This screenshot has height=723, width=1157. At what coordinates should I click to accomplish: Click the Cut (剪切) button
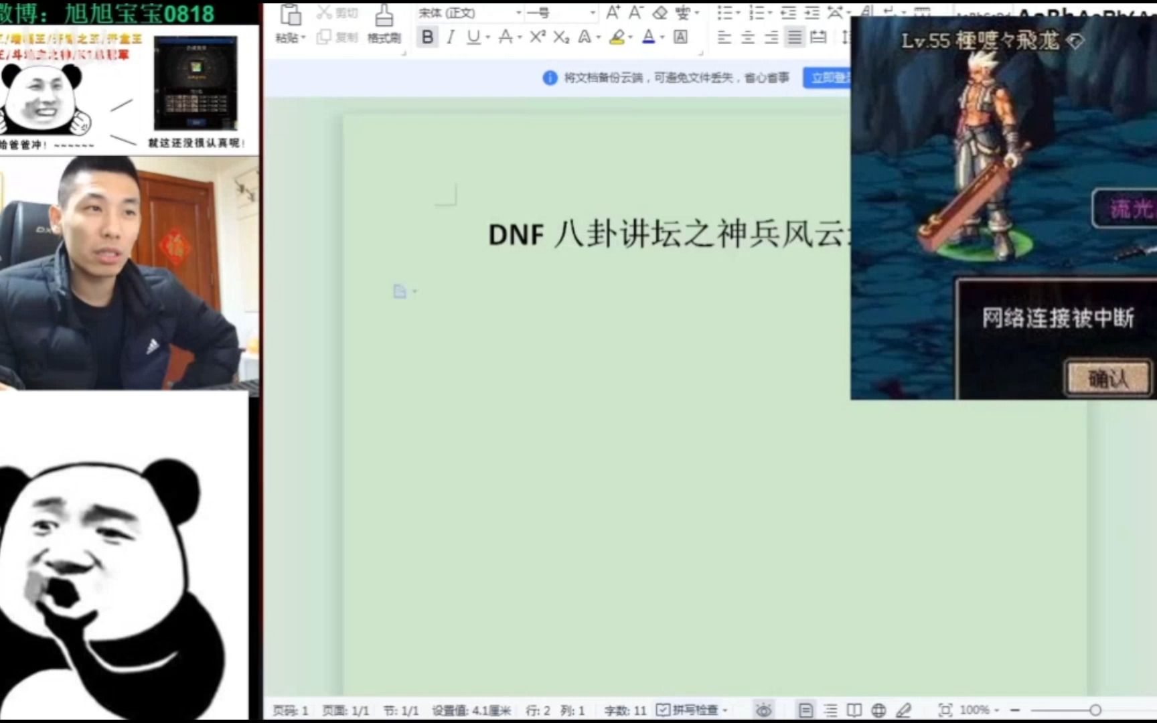[337, 13]
